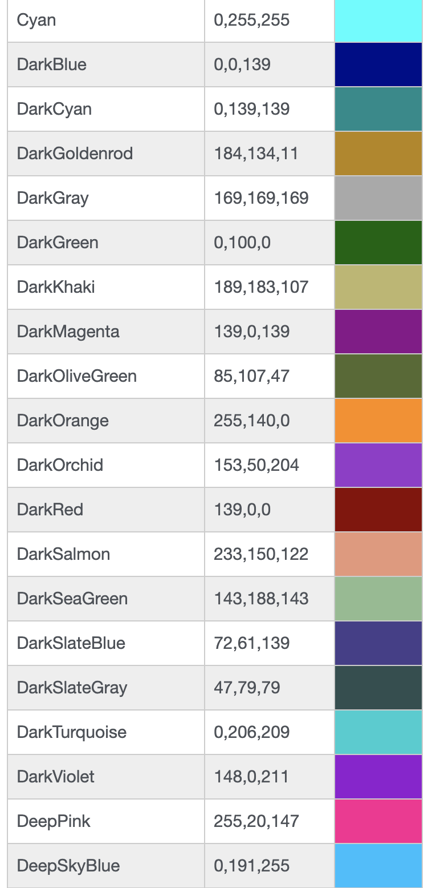Pick the DarkOrange color swatch

[378, 421]
